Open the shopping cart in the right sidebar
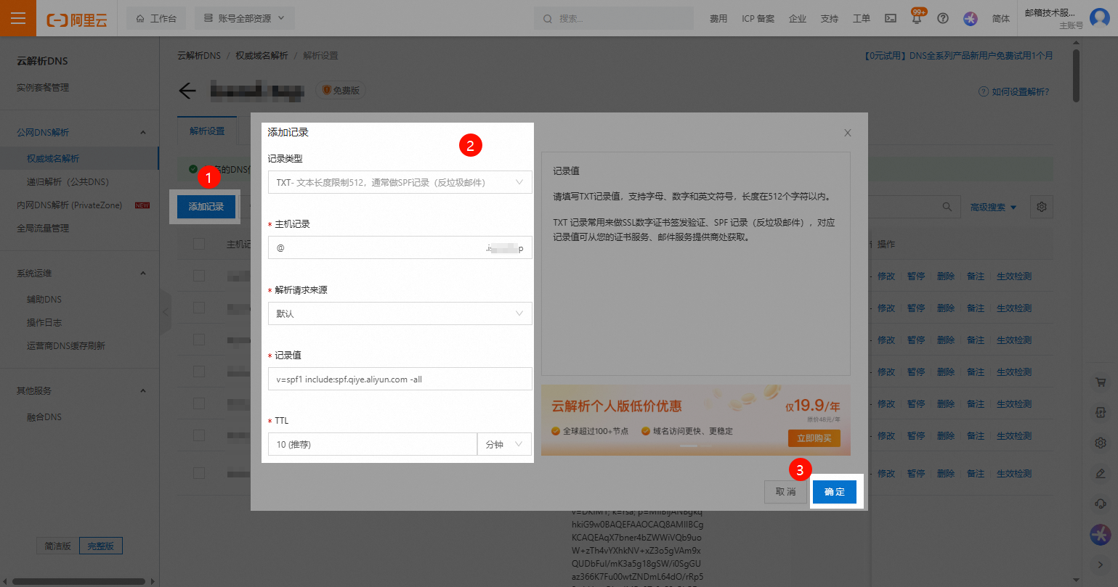1118x587 pixels. click(1101, 381)
